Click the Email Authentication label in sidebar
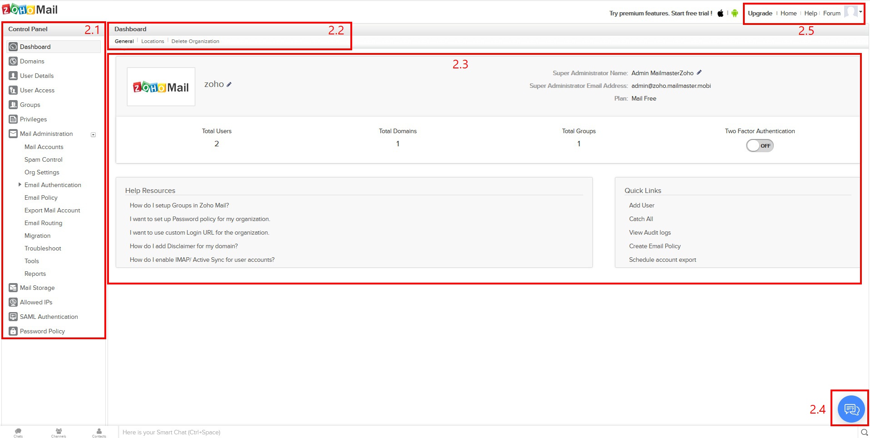This screenshot has width=870, height=438. pyautogui.click(x=53, y=185)
